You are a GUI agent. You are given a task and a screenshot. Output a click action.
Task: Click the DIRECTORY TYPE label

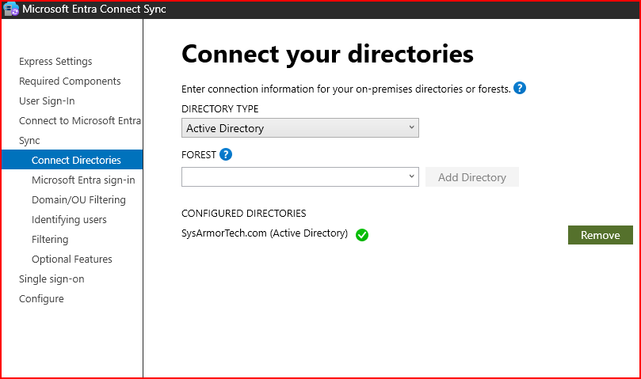click(x=220, y=108)
